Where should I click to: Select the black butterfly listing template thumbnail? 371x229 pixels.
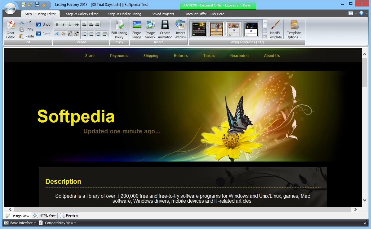[x=199, y=29]
